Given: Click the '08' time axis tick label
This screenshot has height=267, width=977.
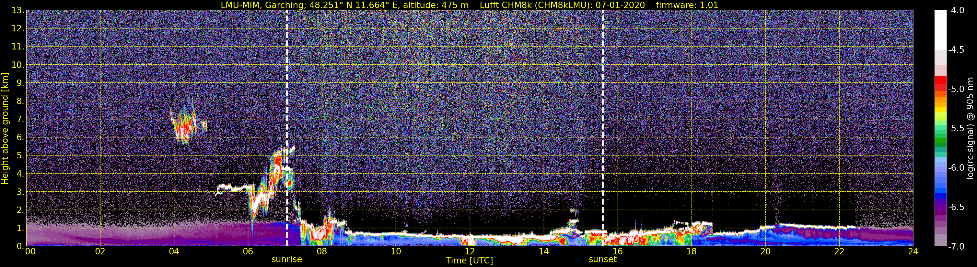Looking at the screenshot, I should 322,252.
